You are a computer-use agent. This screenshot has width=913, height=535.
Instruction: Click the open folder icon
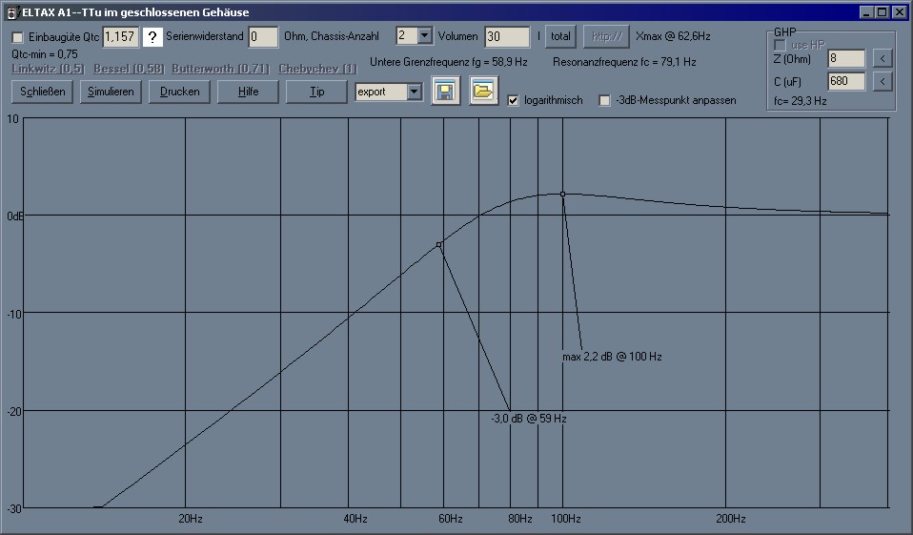pos(484,91)
